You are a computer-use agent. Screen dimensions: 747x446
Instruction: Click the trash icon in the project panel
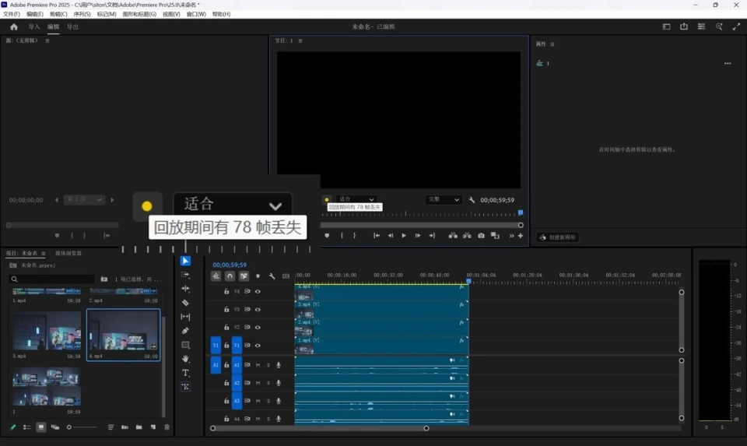167,427
